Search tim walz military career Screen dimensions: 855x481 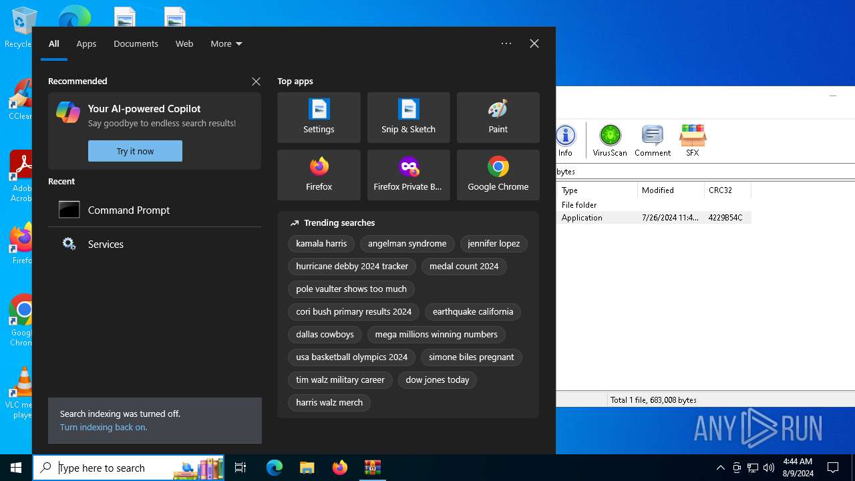(x=340, y=380)
